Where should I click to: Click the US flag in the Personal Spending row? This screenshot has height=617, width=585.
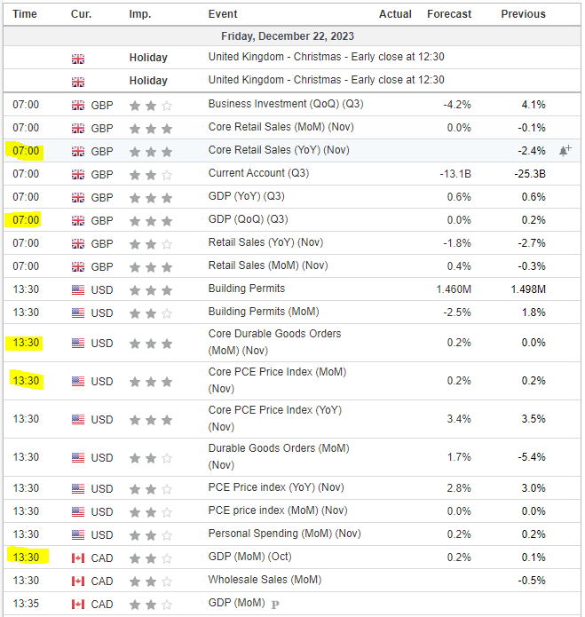(x=78, y=534)
